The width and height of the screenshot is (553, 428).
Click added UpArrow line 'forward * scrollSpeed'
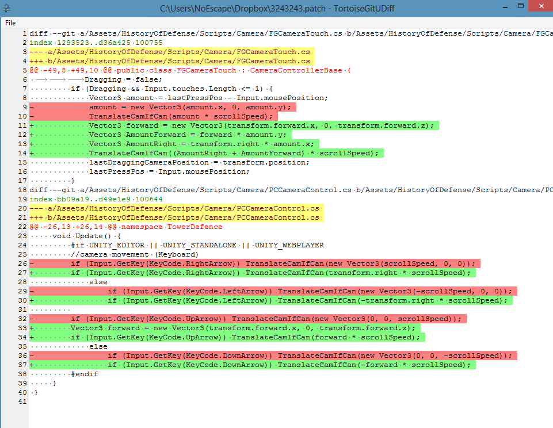point(227,337)
